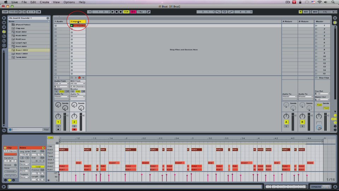The image size is (339, 191).
Task: Open the Audio From Ext. In dropdown
Action: point(61,83)
